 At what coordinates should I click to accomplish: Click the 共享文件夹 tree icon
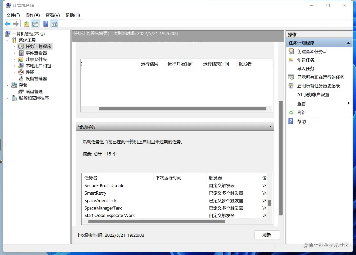21,60
